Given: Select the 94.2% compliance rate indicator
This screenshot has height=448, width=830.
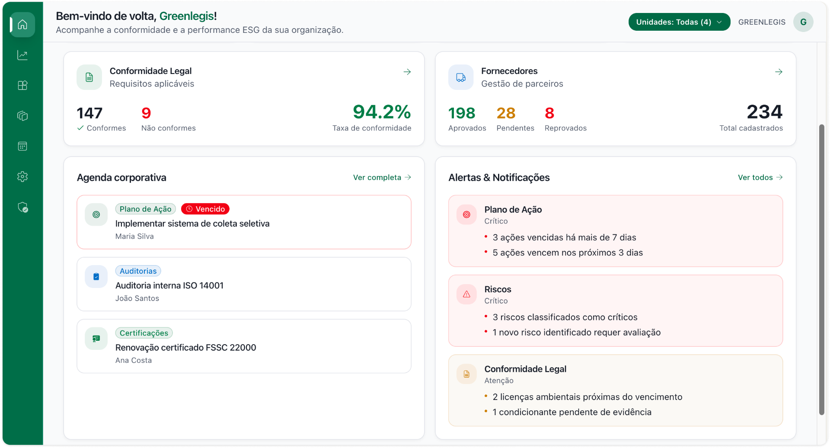Looking at the screenshot, I should 382,112.
